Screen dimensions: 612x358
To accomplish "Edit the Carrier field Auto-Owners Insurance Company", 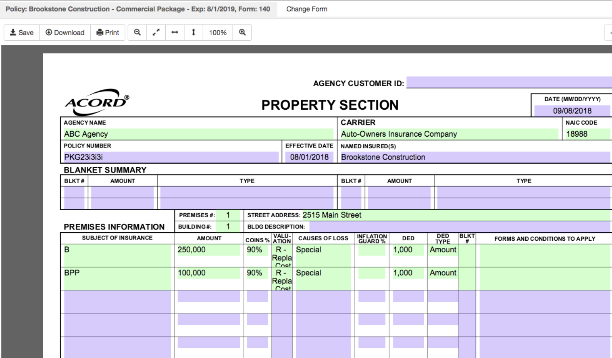I will pos(450,134).
